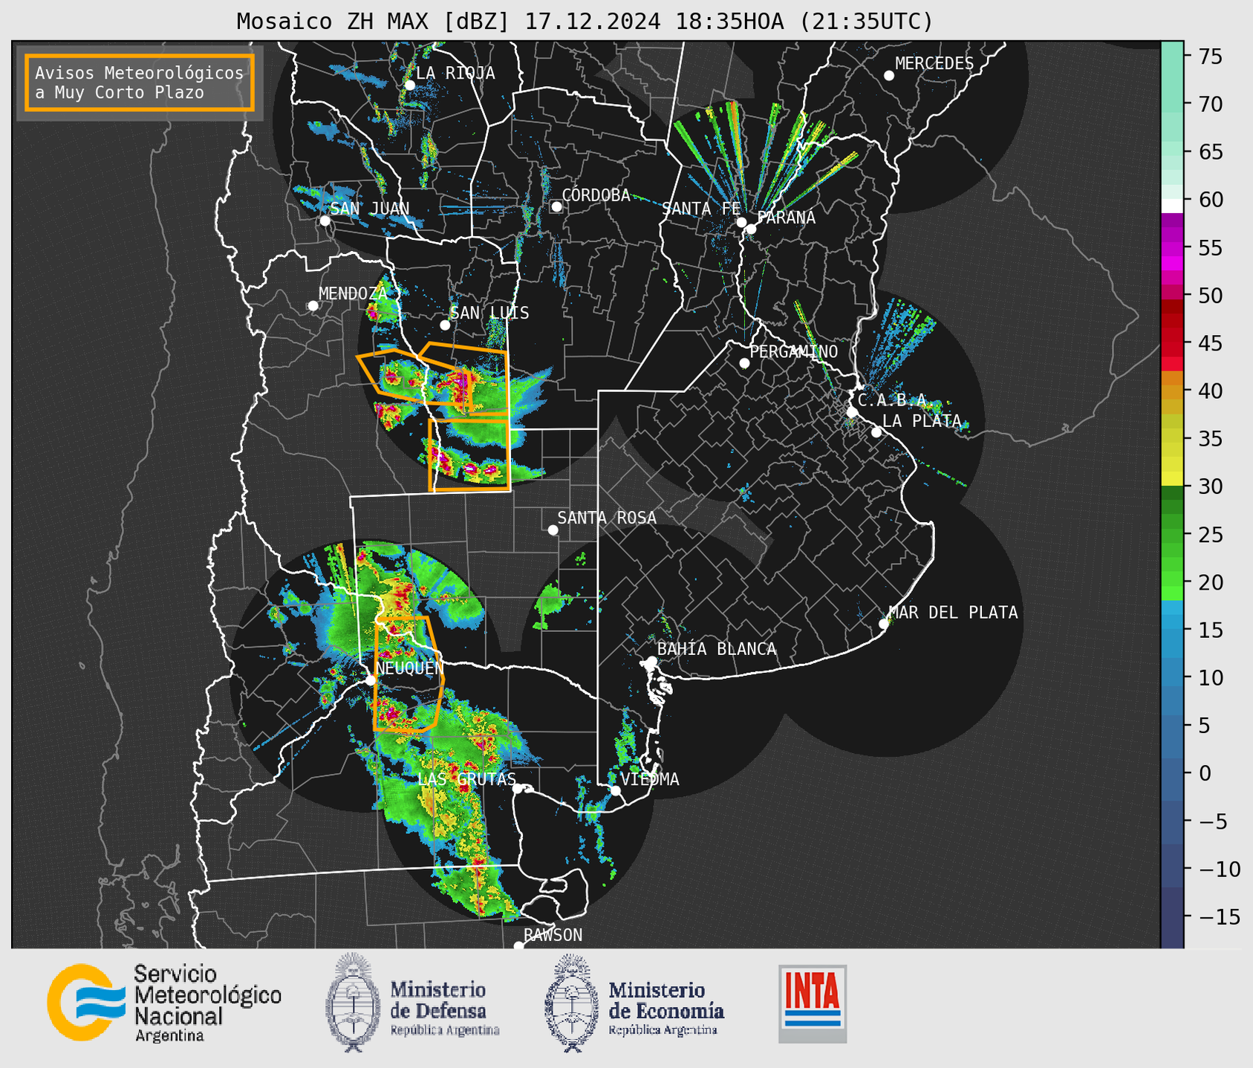
Task: Click the 10 dBZ blue band on scale
Action: tap(1172, 677)
